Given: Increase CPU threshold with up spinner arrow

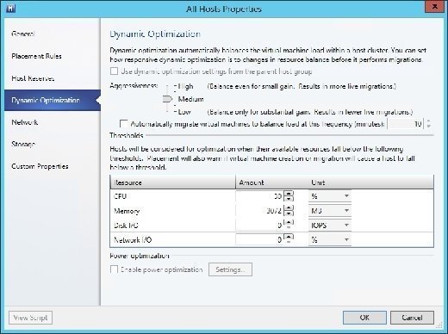Looking at the screenshot, I should pyautogui.click(x=289, y=193).
